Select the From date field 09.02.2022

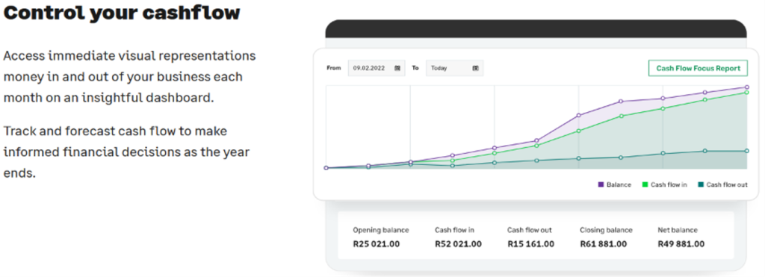point(377,68)
